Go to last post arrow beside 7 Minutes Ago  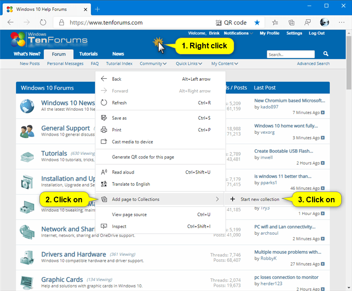[323, 113]
